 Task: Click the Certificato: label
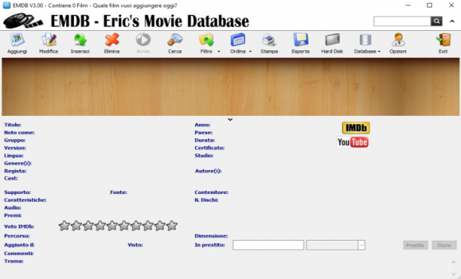click(x=209, y=148)
